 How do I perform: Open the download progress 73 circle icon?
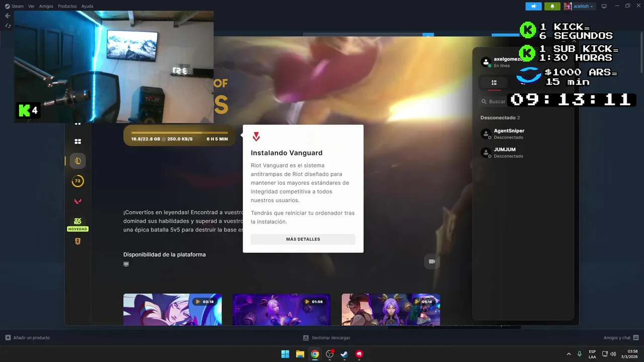pyautogui.click(x=77, y=181)
